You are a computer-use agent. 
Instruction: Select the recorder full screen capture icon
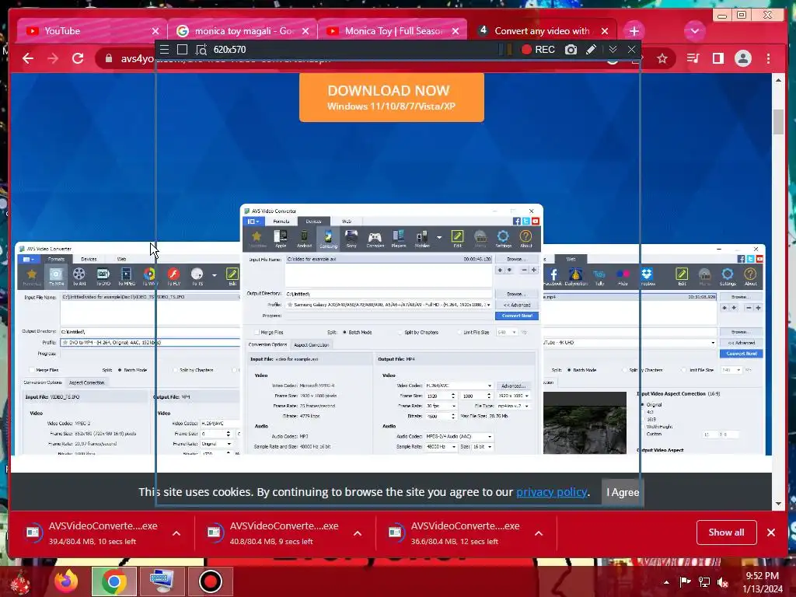(182, 49)
